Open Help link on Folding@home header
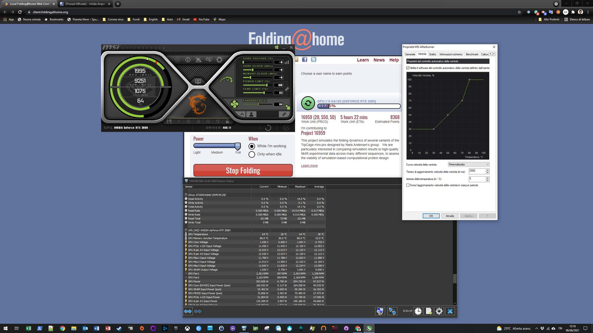 click(x=394, y=60)
